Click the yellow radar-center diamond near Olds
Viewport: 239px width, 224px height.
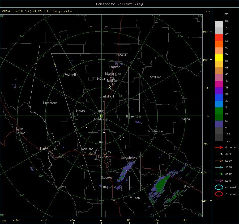[101, 116]
